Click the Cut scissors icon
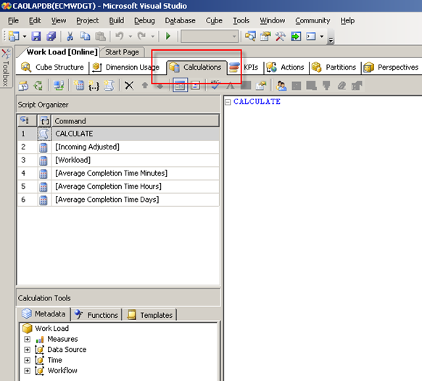 (x=70, y=36)
